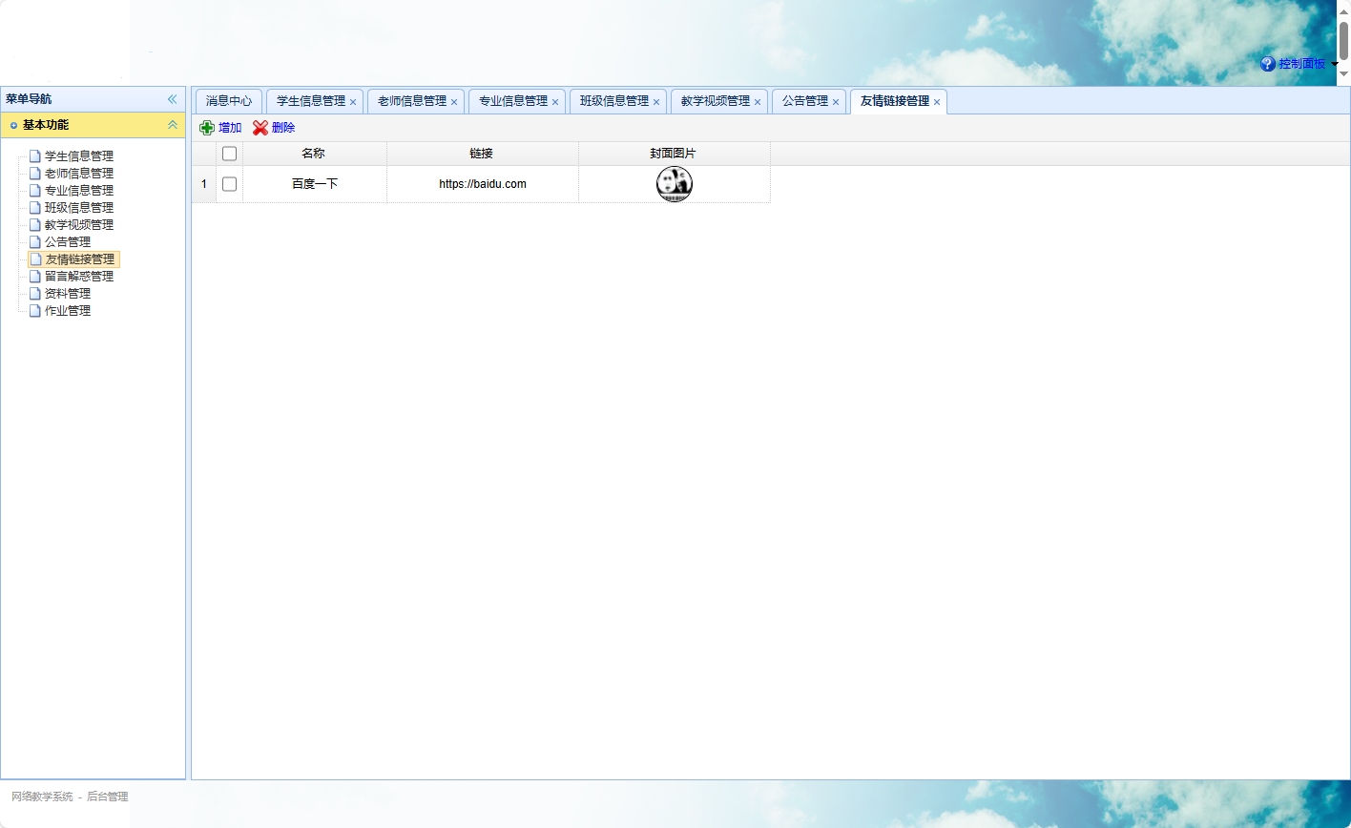Close the 班级信息管理 tab
This screenshot has height=828, width=1351.
[x=656, y=102]
